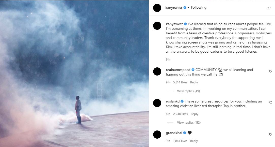Expand View replies (112)
The height and width of the screenshot is (147, 275).
(189, 123)
